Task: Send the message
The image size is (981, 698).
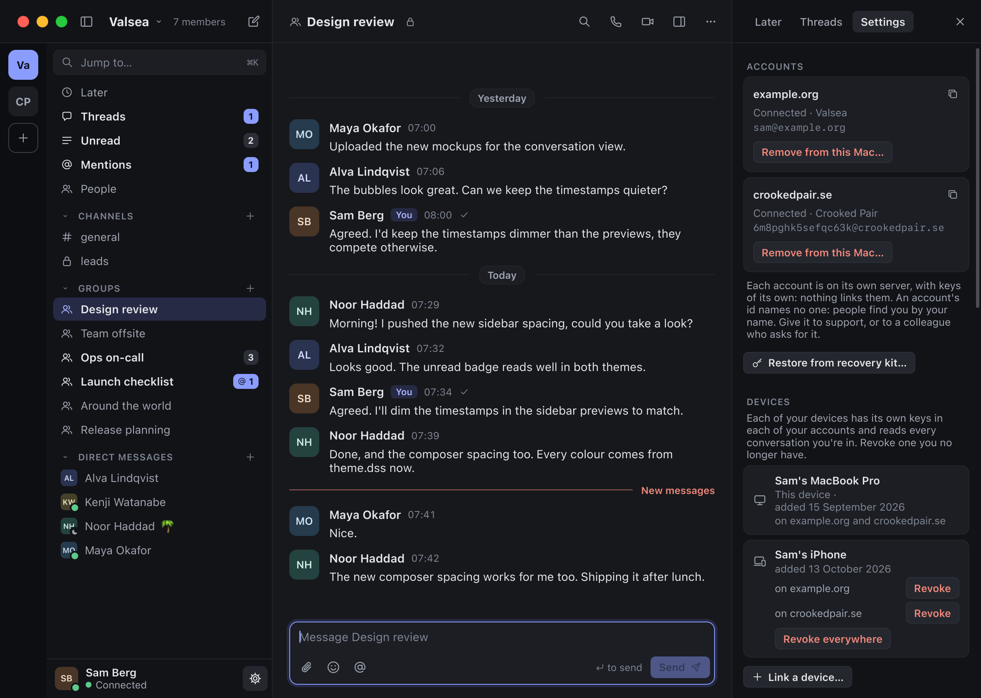Action: [x=680, y=667]
